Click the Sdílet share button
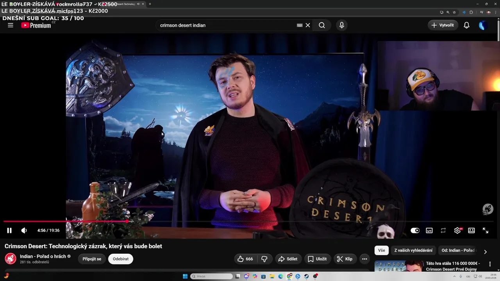Viewport: 500px width, 281px height. pyautogui.click(x=287, y=259)
